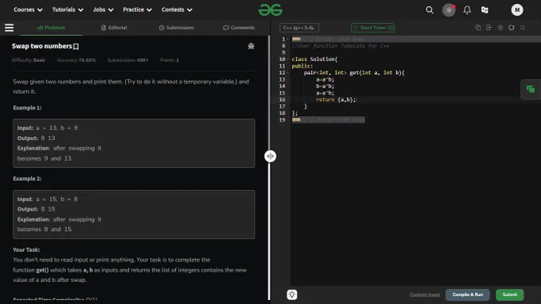Click the folded Driver Code Ends line 19

(x=329, y=119)
